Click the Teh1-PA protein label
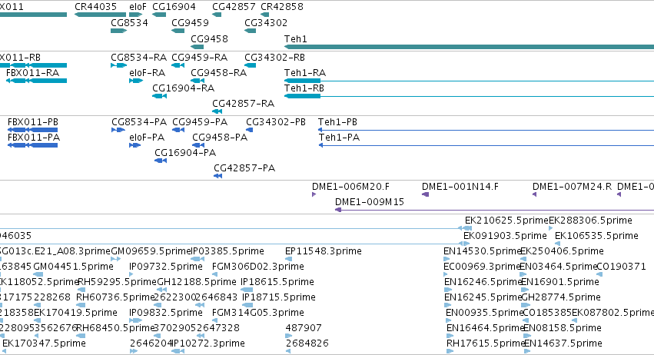 (x=339, y=138)
